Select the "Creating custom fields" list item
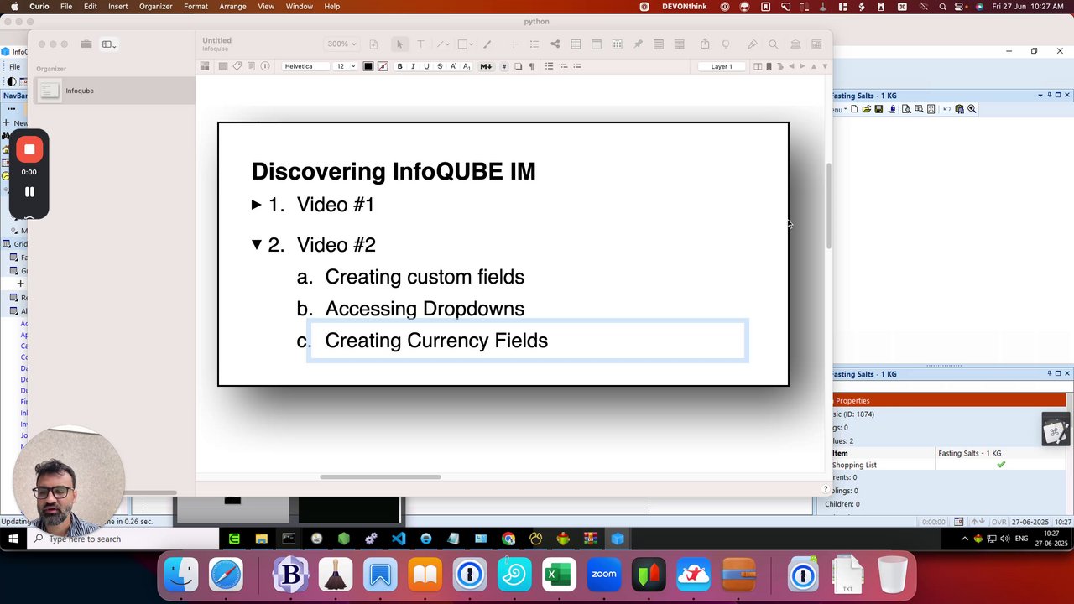 (425, 277)
